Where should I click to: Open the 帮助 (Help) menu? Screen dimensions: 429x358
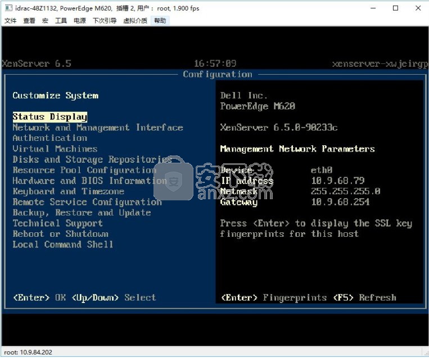point(160,20)
